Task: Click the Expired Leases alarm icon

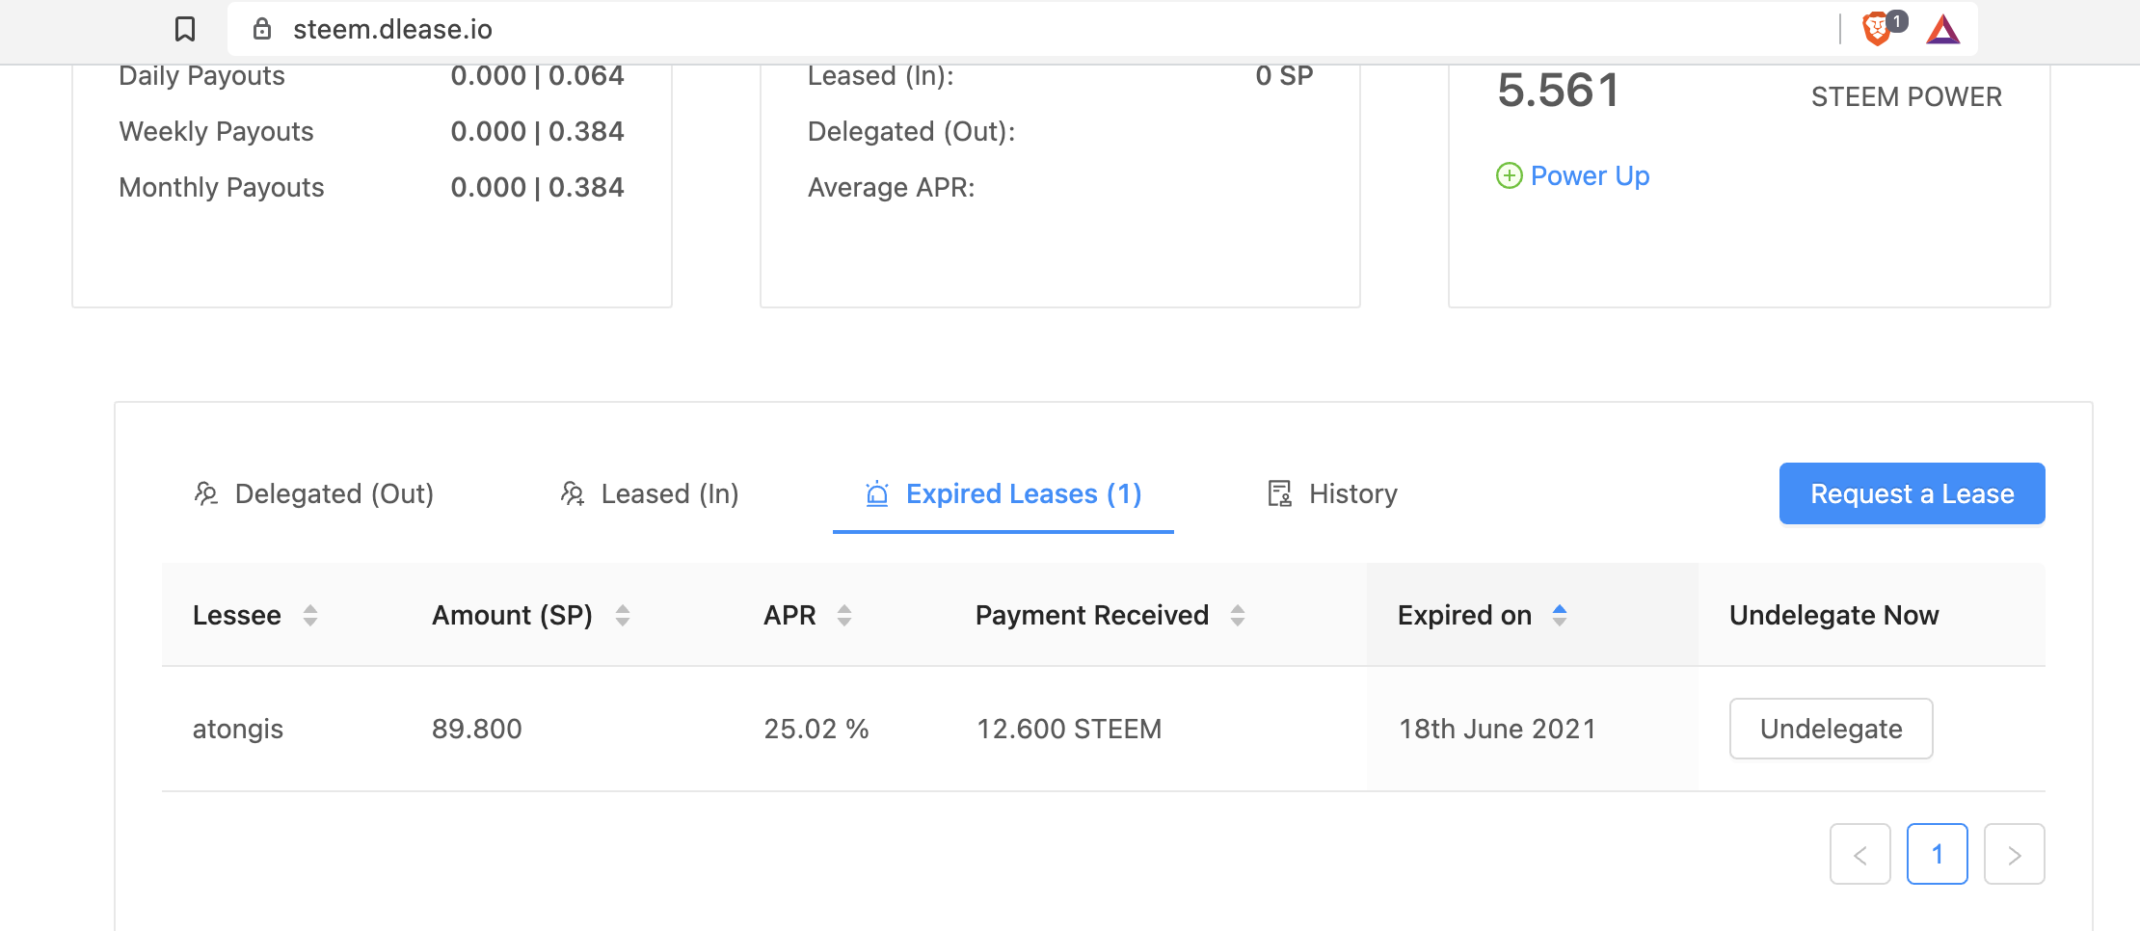Action: [x=877, y=493]
